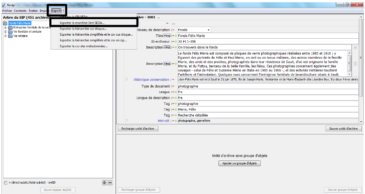Click the +lang button beside Titre
365x194 pixels.
(166, 35)
